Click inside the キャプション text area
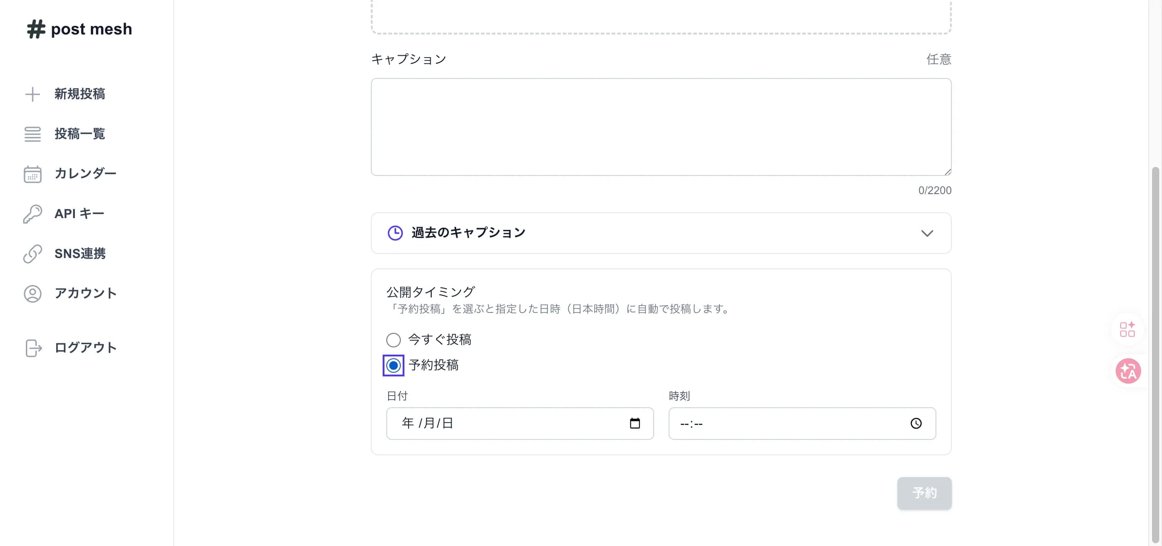This screenshot has height=546, width=1162. (661, 127)
